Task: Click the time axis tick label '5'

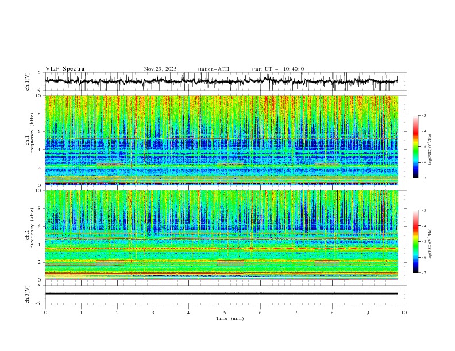Action: click(225, 313)
